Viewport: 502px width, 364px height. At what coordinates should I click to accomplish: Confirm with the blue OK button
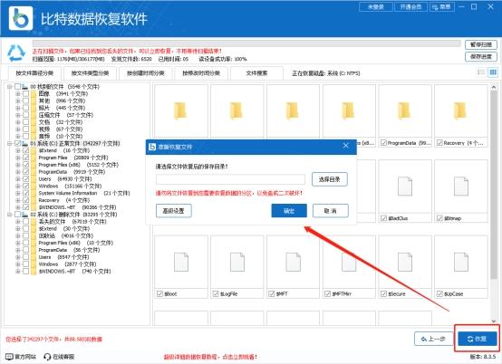tap(289, 211)
